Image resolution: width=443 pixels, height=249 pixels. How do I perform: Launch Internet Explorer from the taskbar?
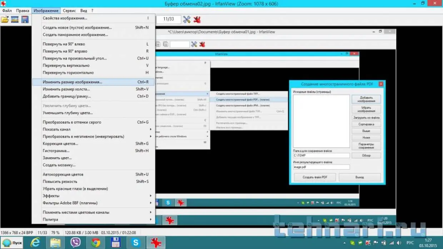click(35, 243)
